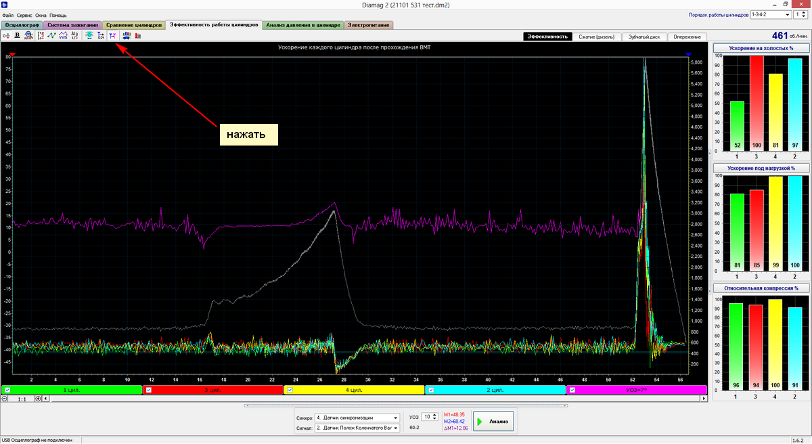Viewport: 812px width, 444px height.
Task: Click the blue marker at chart top-right
Action: coord(688,54)
